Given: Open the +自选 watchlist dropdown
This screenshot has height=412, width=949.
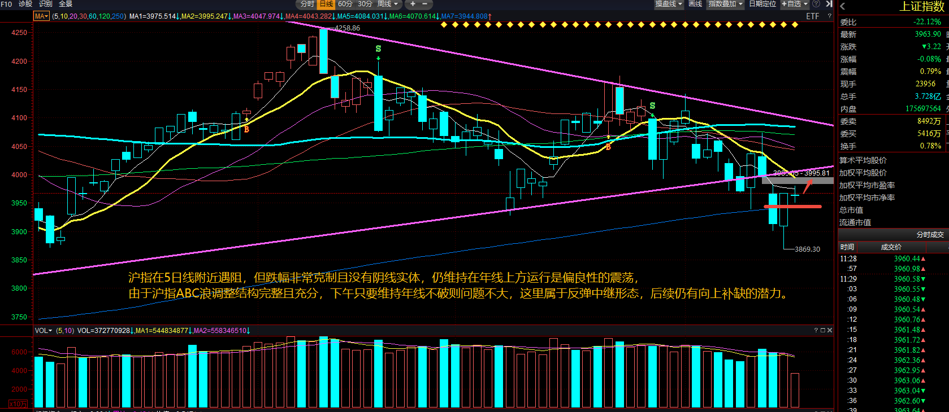Looking at the screenshot, I should pos(795,4).
